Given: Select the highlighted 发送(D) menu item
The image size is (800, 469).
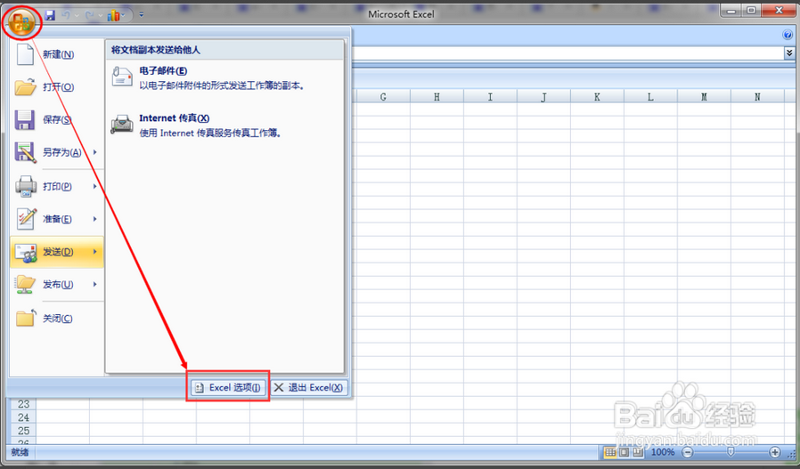Looking at the screenshot, I should (57, 252).
